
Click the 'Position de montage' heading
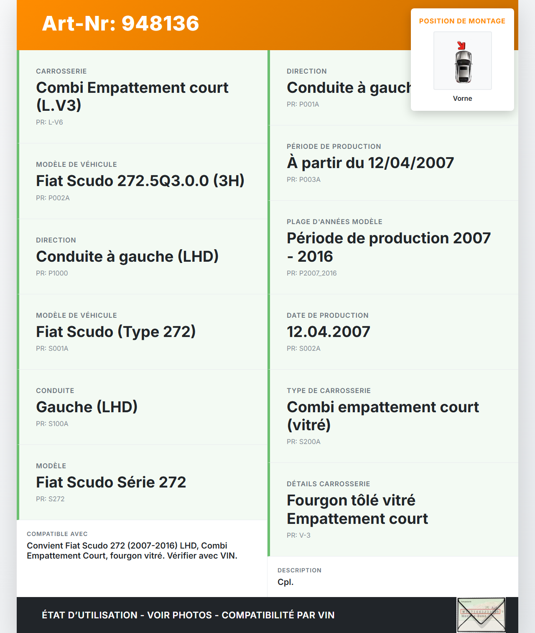click(462, 21)
